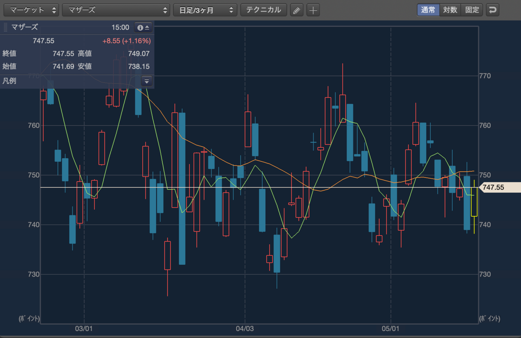Click the plus add-chart icon
This screenshot has height=338, width=521.
313,10
